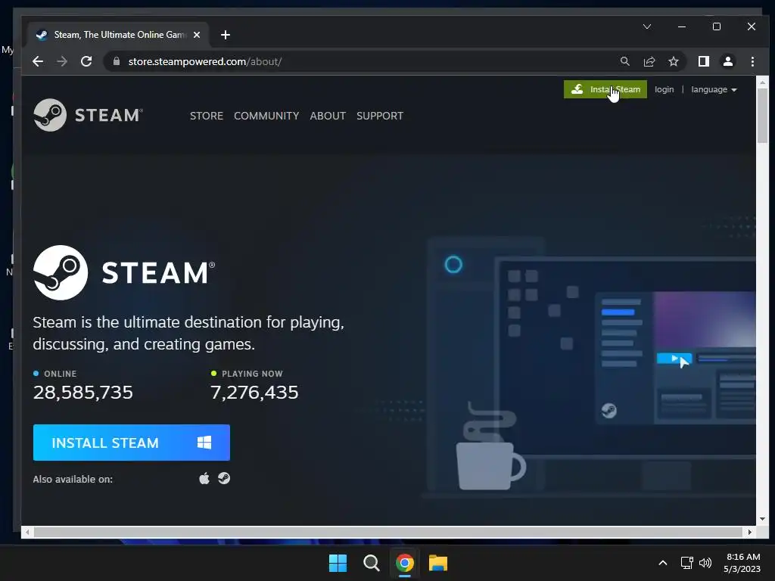Click the horizontal scrollbar right arrow
The width and height of the screenshot is (775, 581).
[750, 532]
